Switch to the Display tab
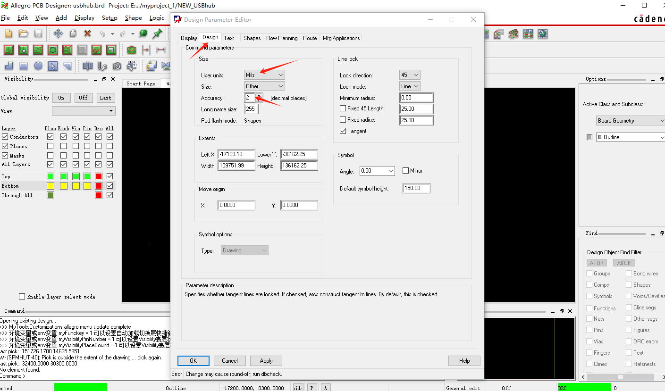Viewport: 665px width, 391px height. (x=189, y=38)
